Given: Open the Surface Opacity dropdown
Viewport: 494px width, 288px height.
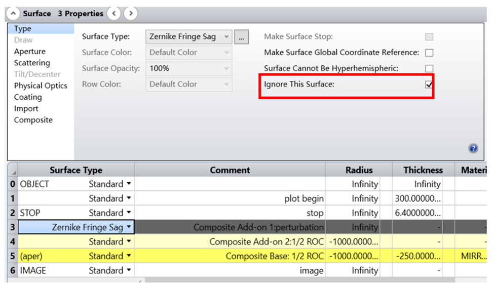Looking at the screenshot, I should (188, 68).
